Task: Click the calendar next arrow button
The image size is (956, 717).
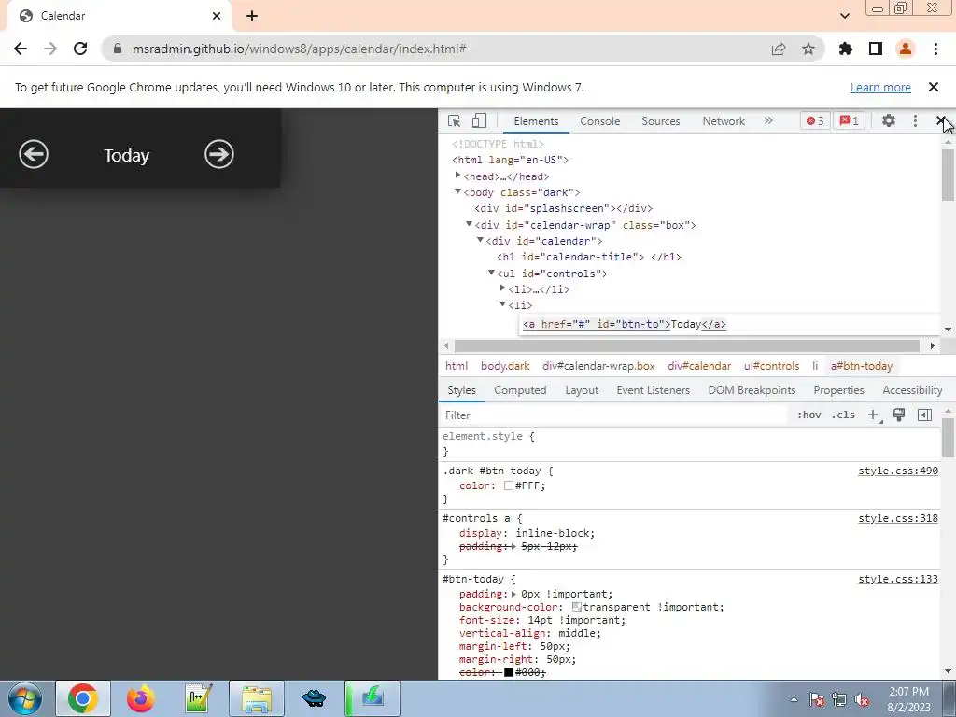Action: (x=218, y=154)
